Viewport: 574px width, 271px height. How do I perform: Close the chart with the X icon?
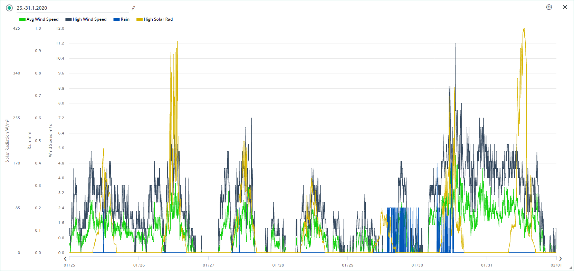pos(565,7)
